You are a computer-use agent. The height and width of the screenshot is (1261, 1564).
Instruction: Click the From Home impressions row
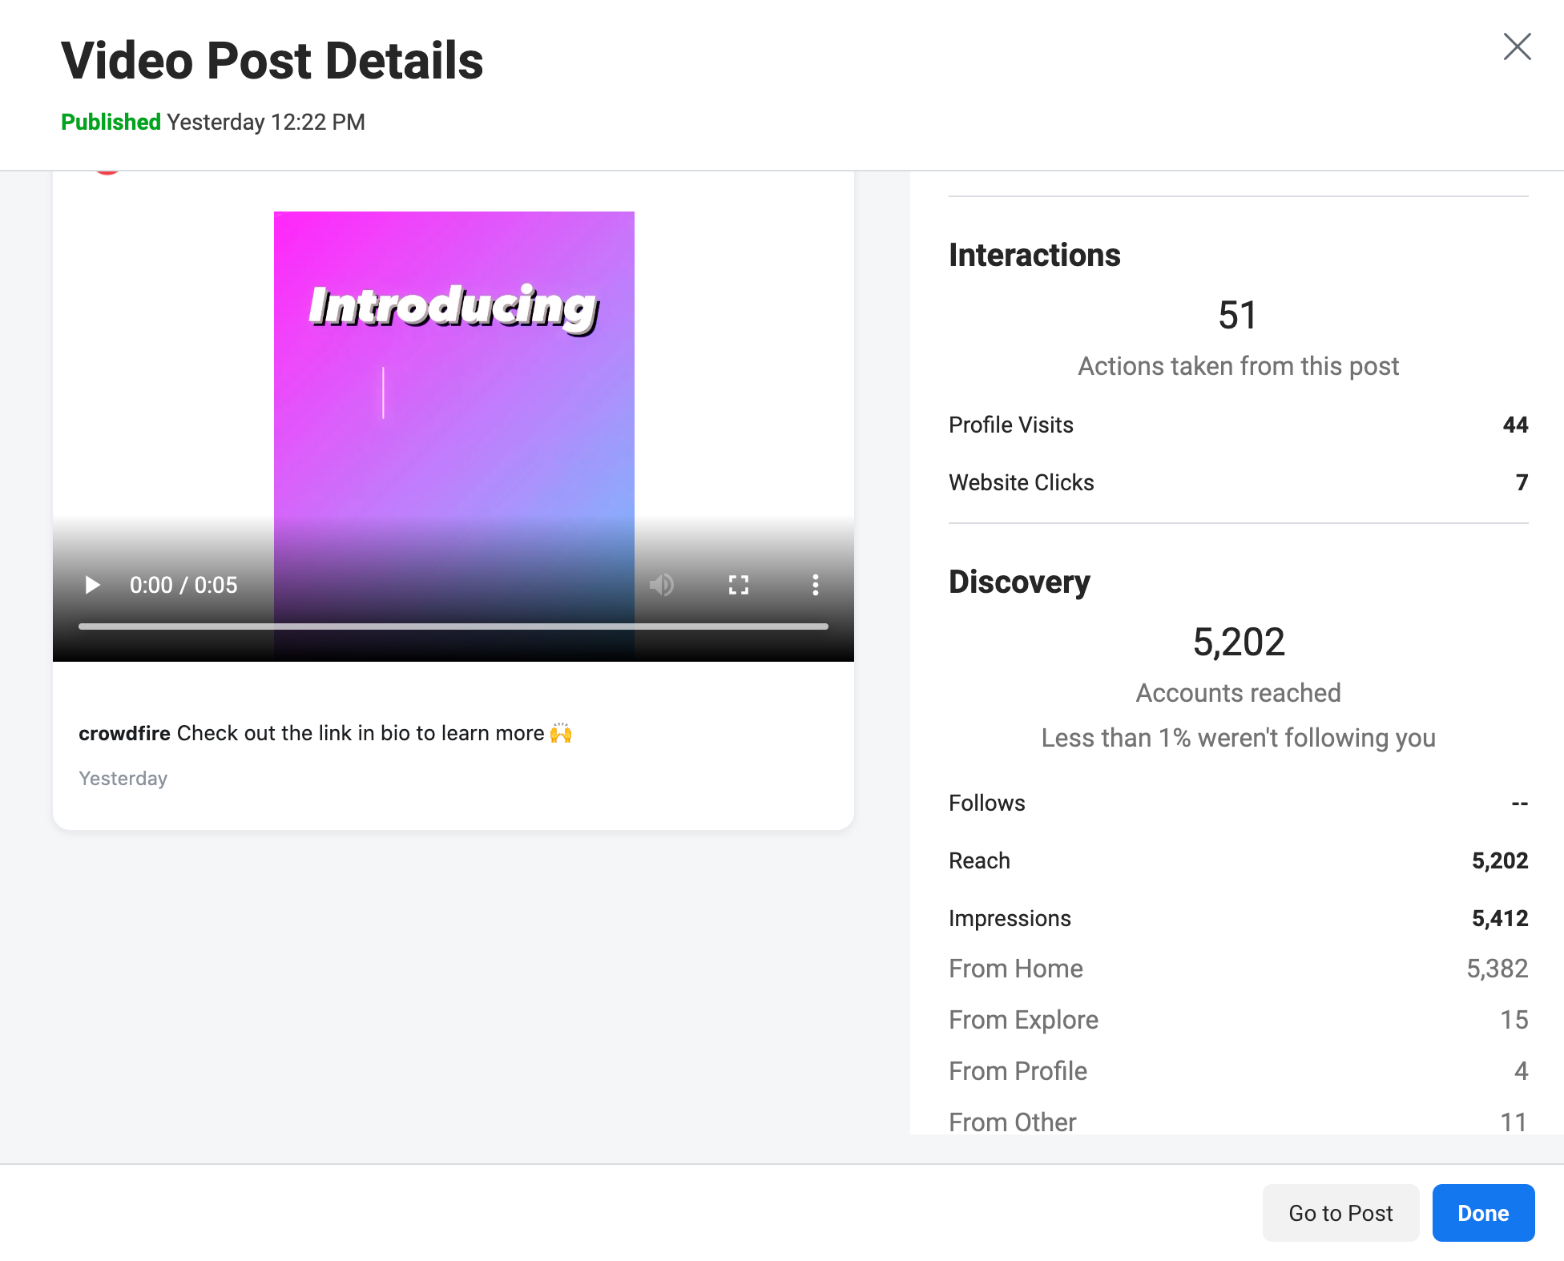pyautogui.click(x=1238, y=969)
